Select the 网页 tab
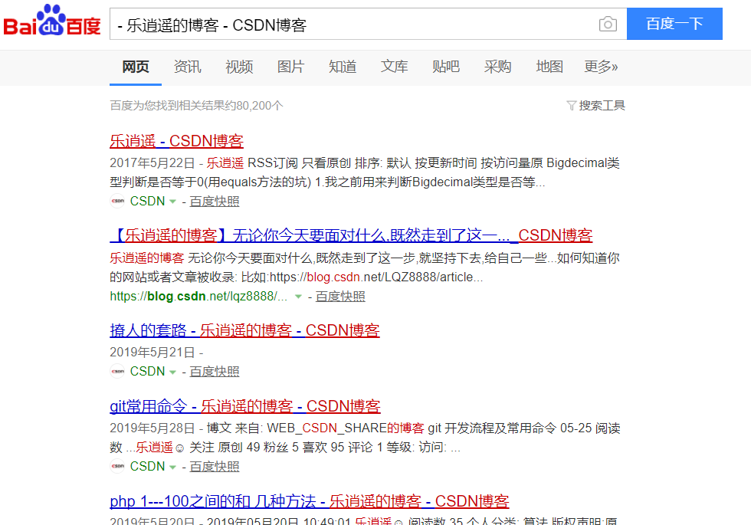The image size is (751, 525). click(x=136, y=67)
